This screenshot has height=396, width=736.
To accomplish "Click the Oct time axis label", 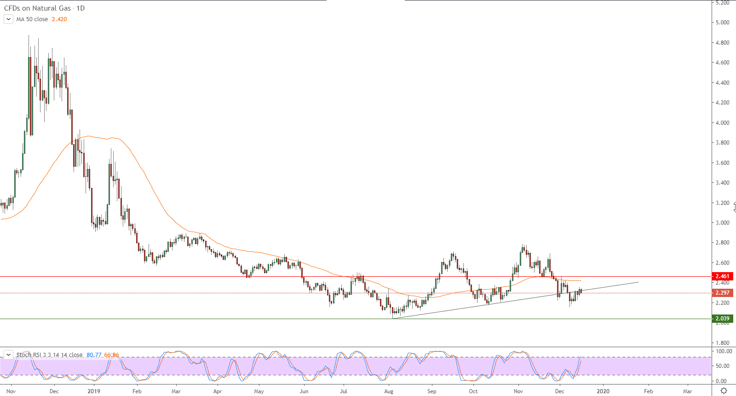I will (x=473, y=391).
